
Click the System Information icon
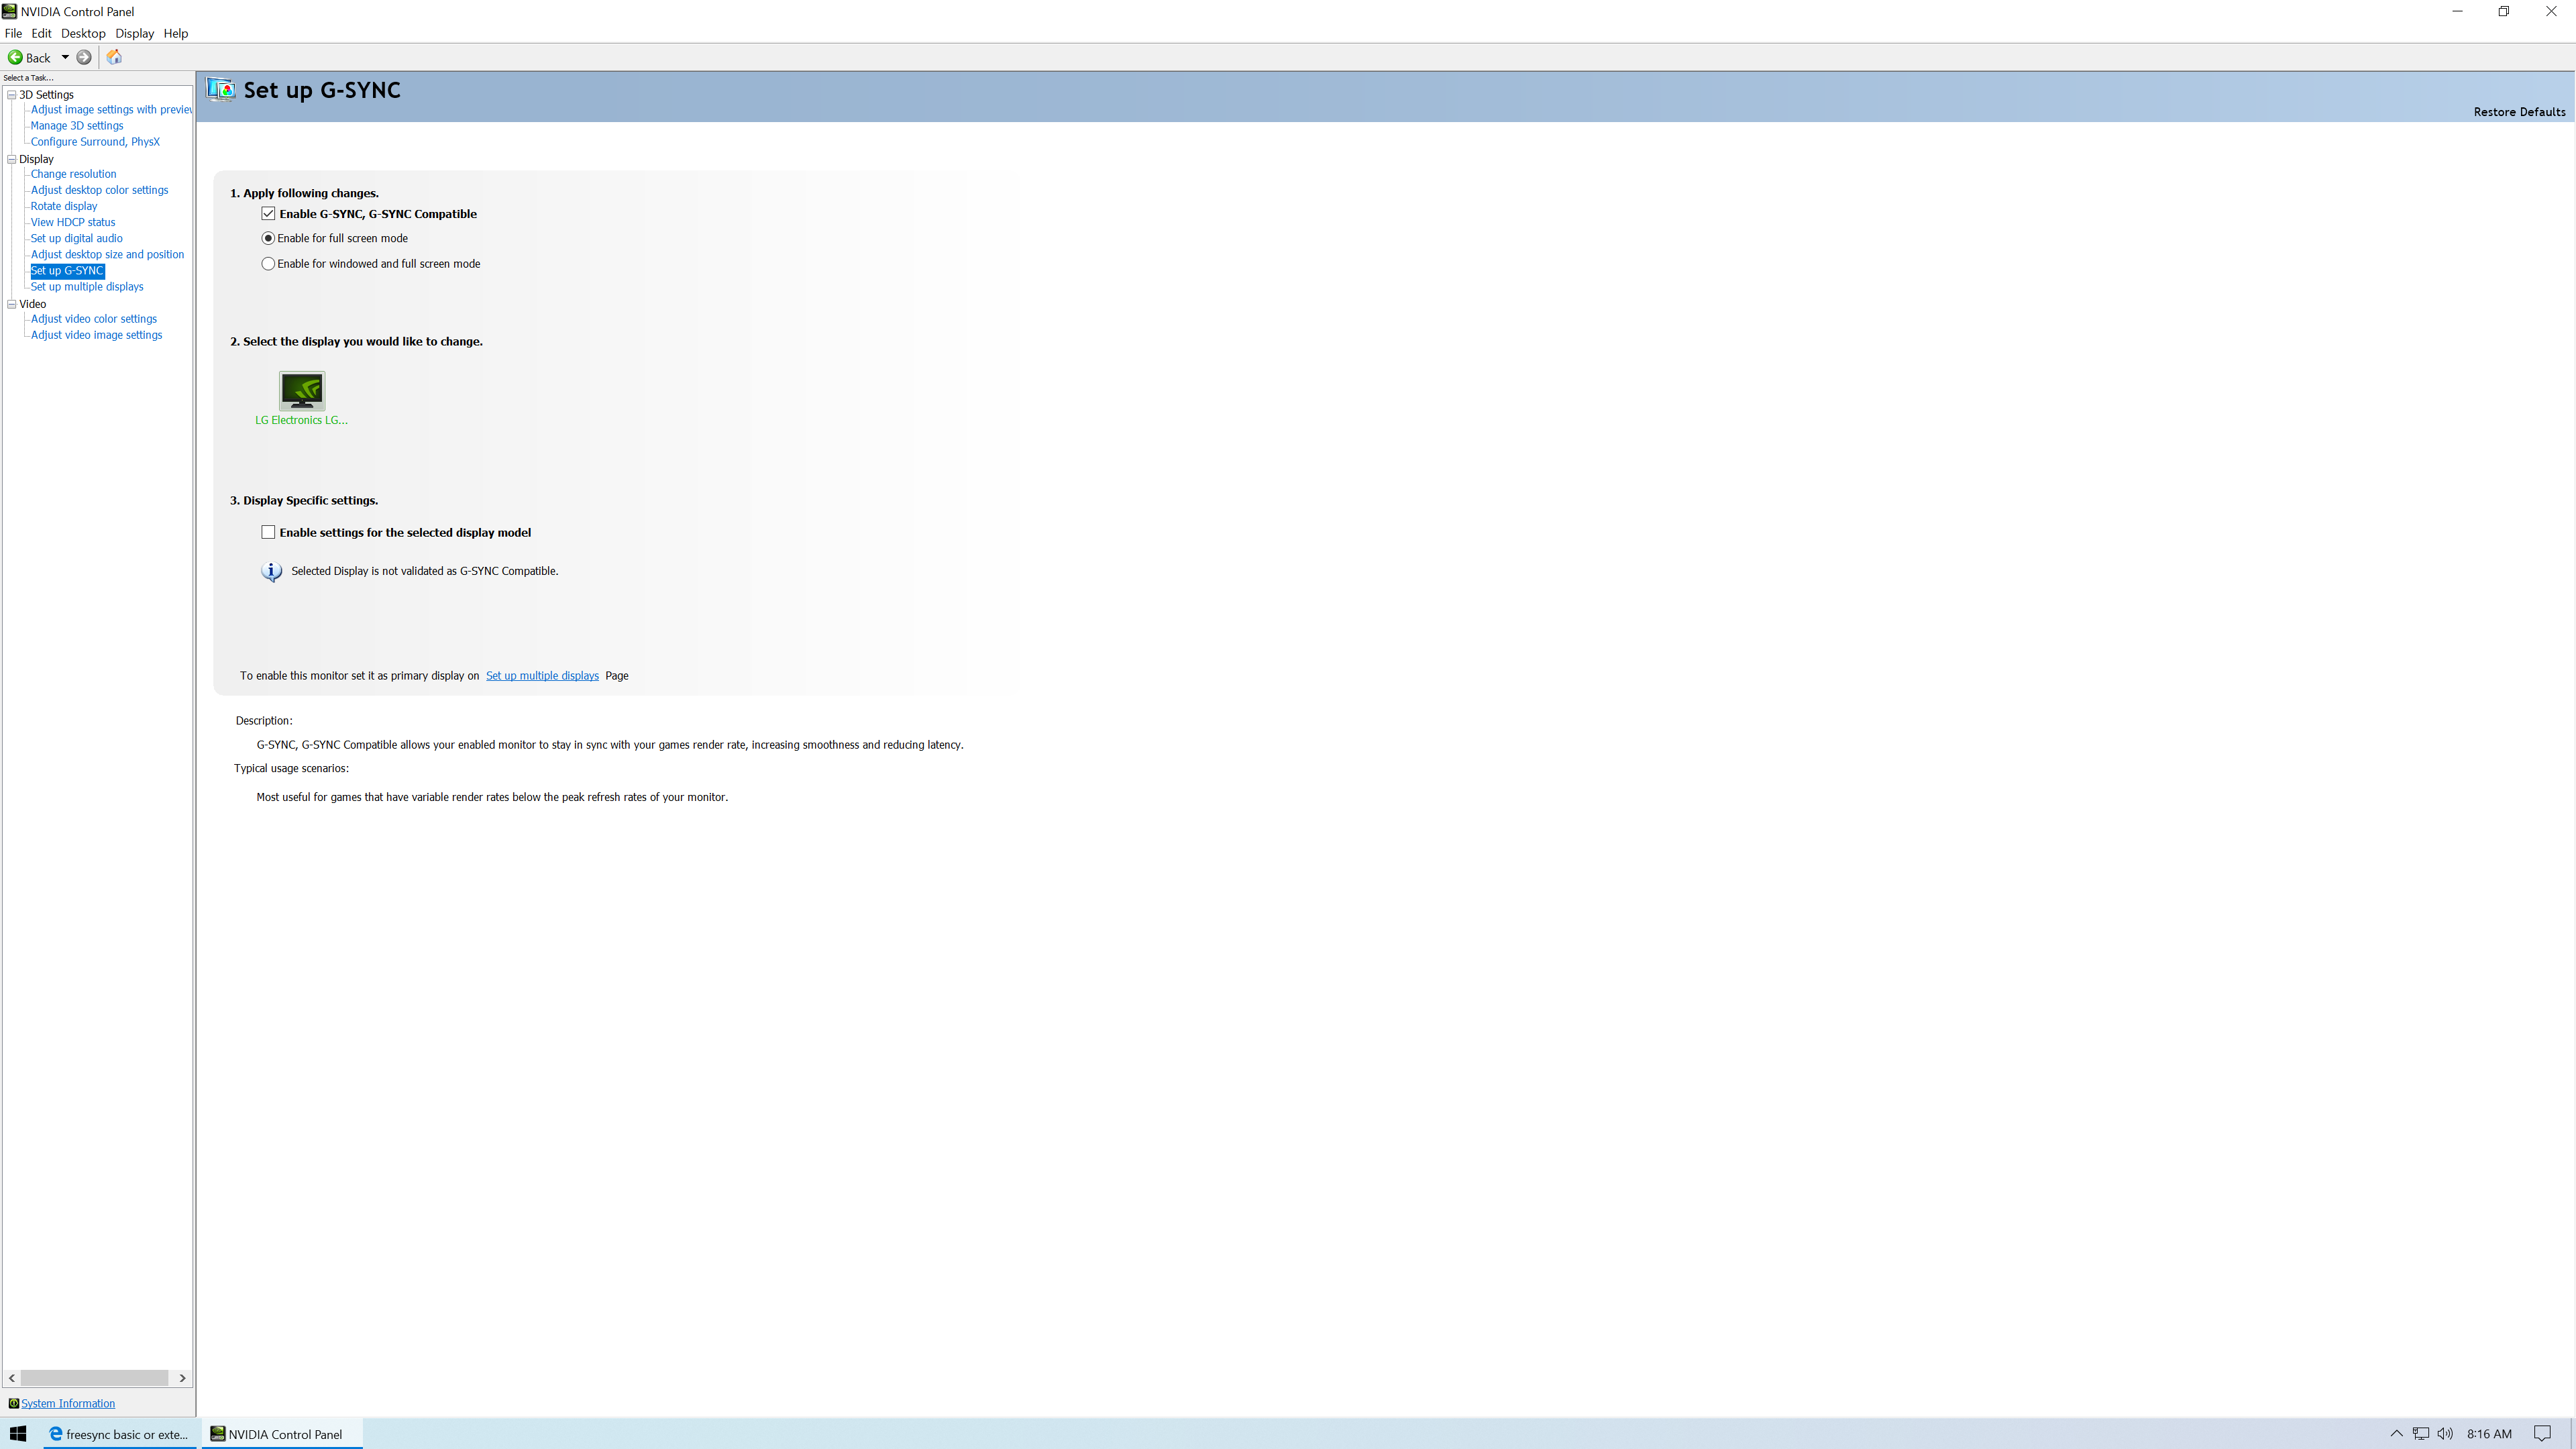[x=14, y=1403]
